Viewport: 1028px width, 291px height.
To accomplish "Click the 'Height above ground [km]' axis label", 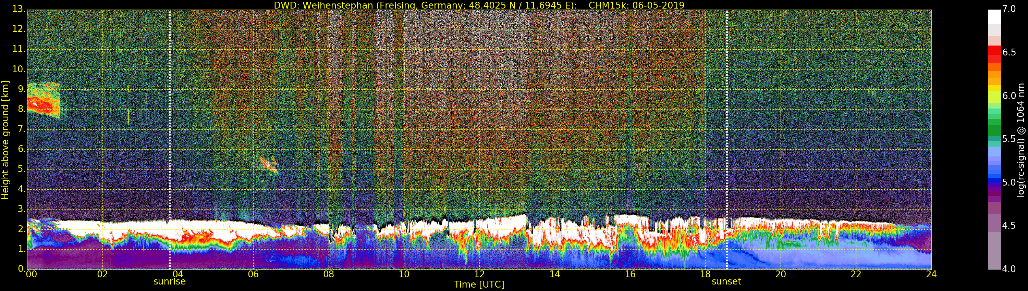I will [x=5, y=140].
